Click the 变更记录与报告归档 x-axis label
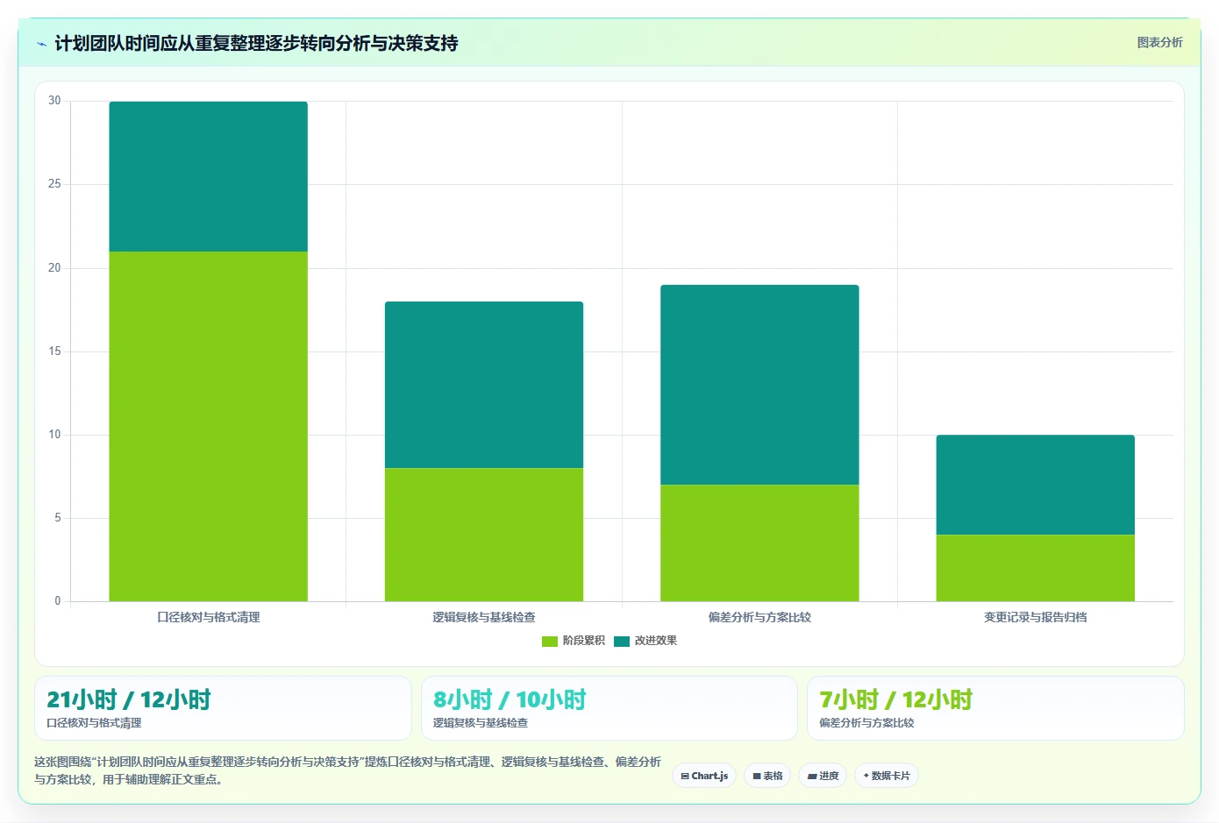Image resolution: width=1219 pixels, height=823 pixels. [x=1036, y=617]
